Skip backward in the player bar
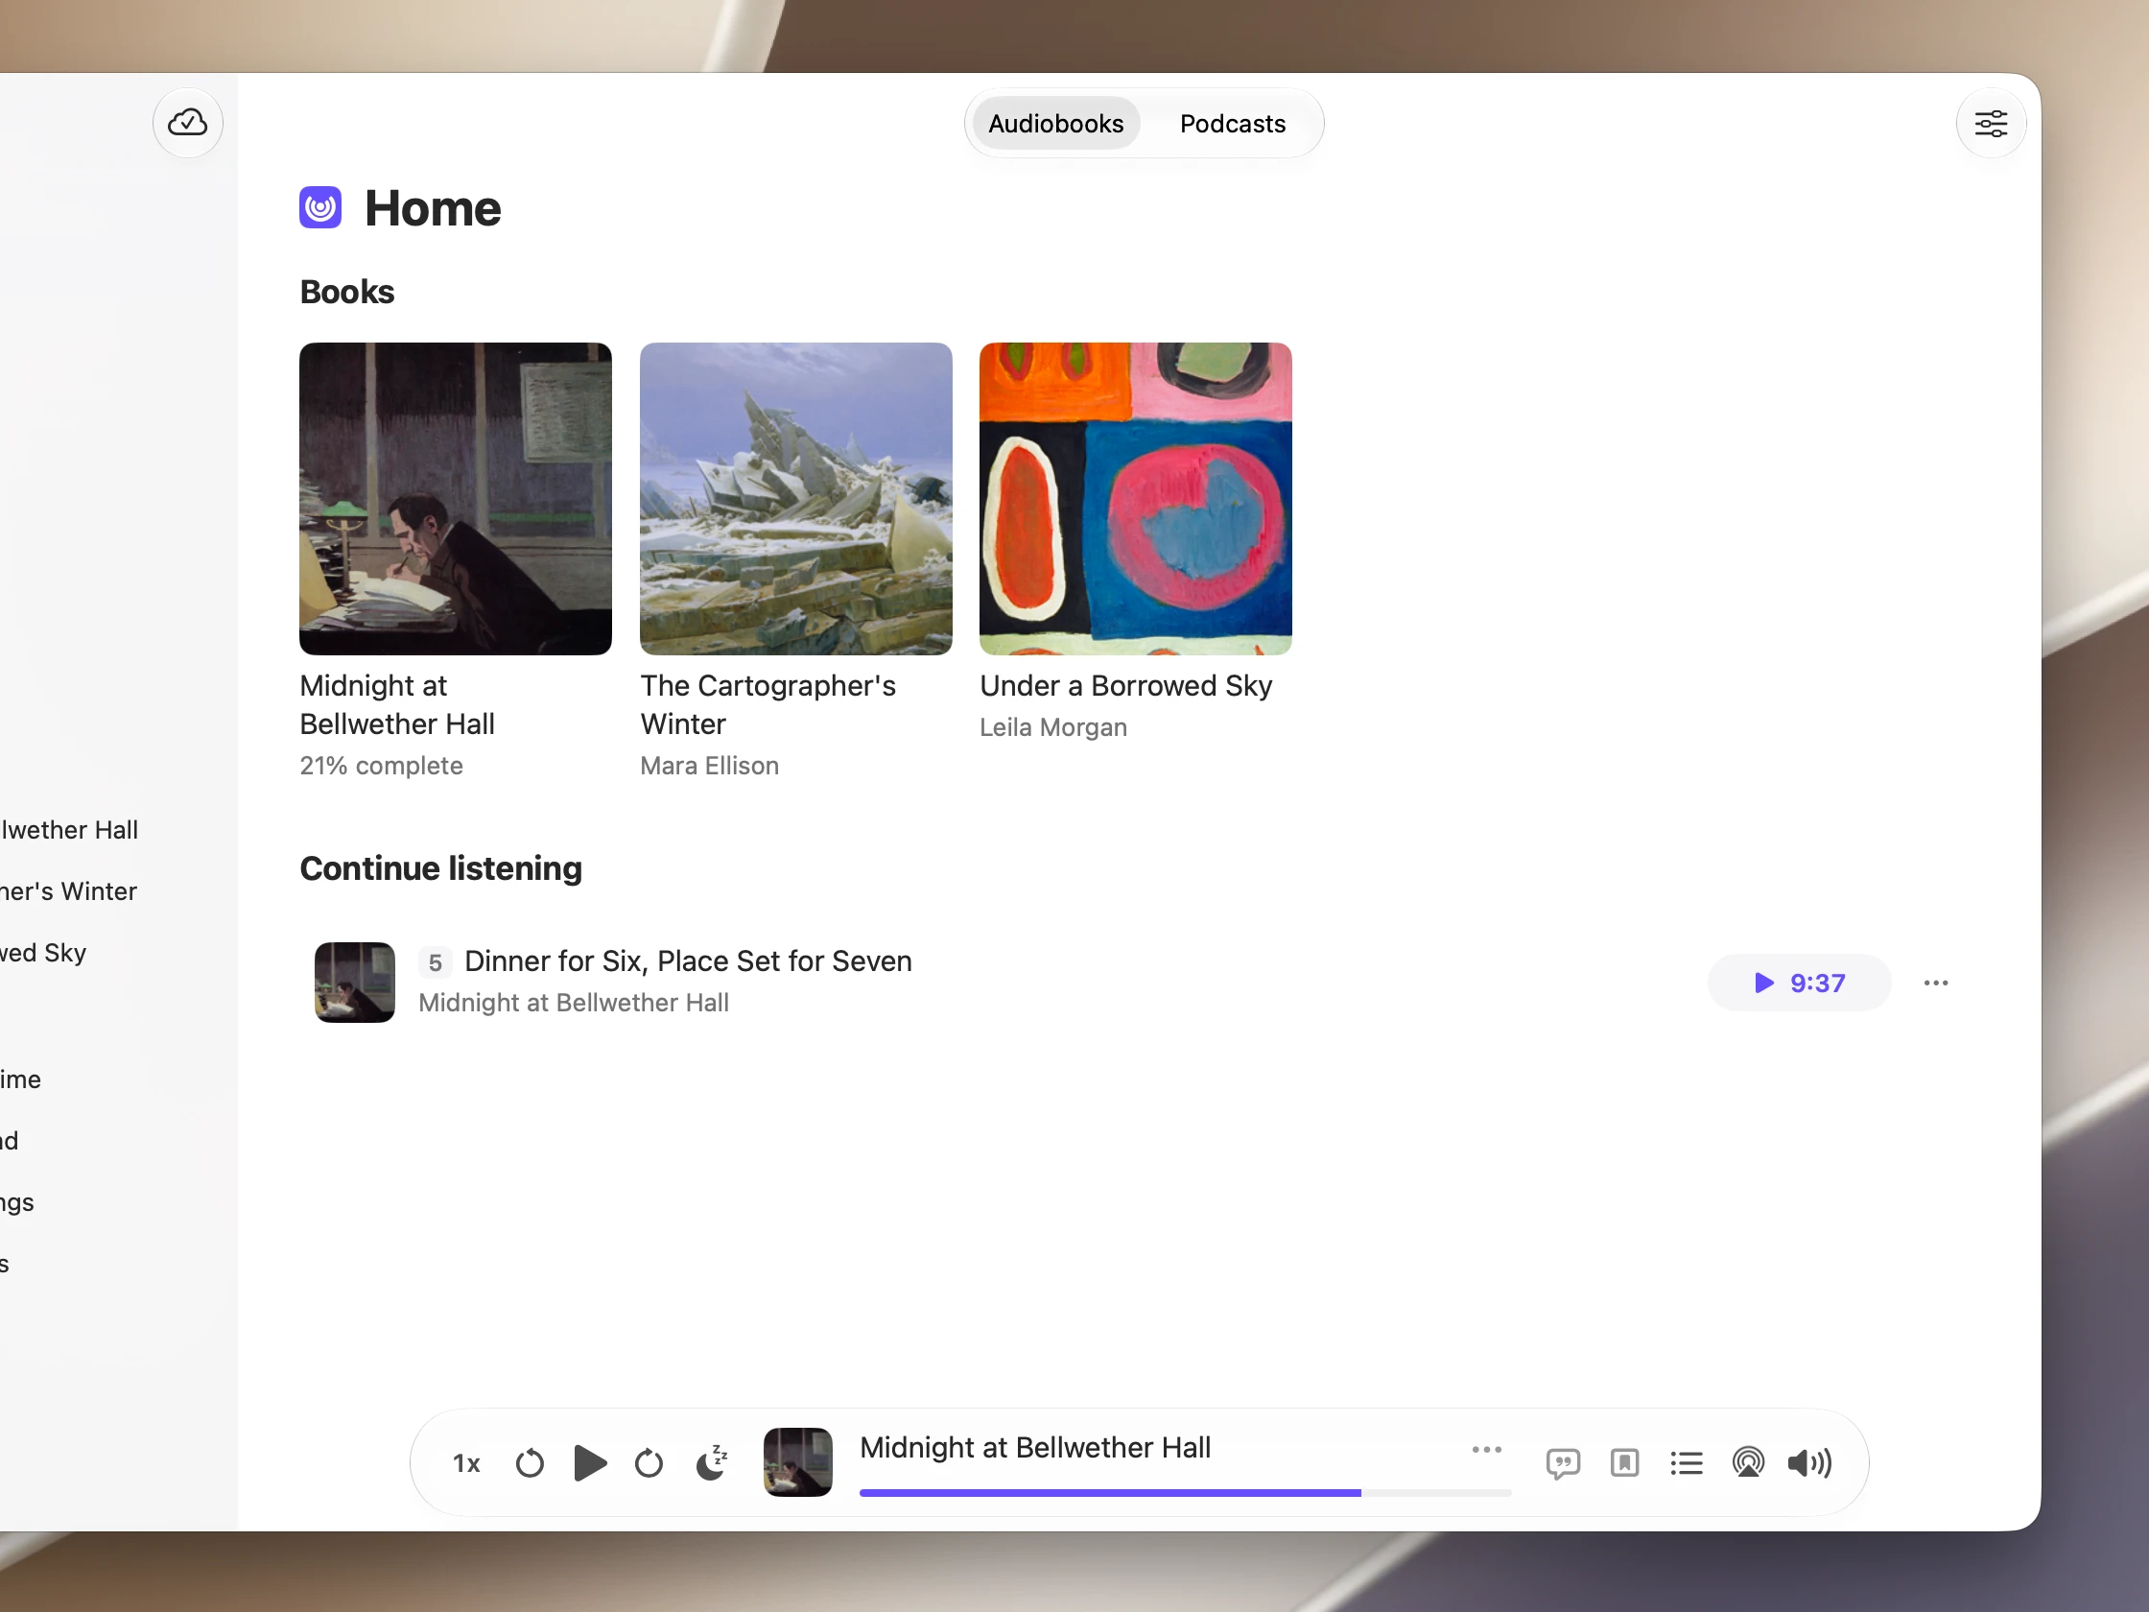 (x=530, y=1462)
